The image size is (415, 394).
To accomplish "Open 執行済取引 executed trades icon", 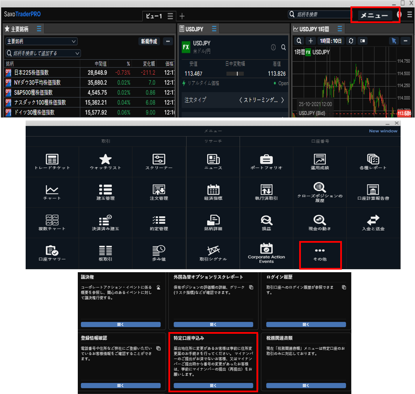I will click(x=266, y=192).
